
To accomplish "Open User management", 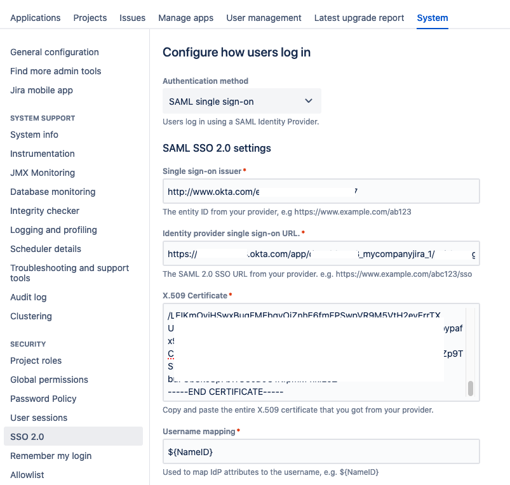I will (264, 18).
